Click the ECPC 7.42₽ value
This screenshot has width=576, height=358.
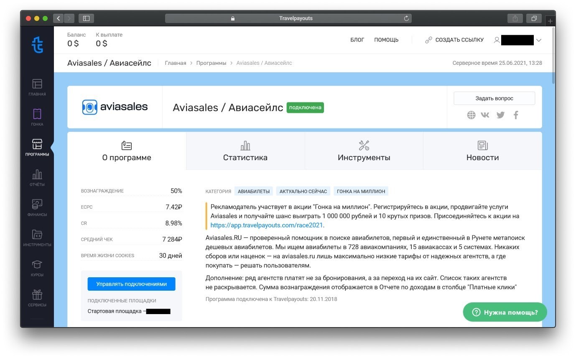[174, 207]
